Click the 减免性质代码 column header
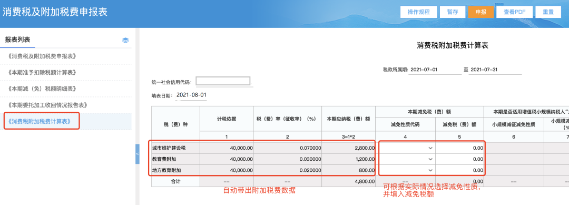The image size is (569, 205). (405, 124)
